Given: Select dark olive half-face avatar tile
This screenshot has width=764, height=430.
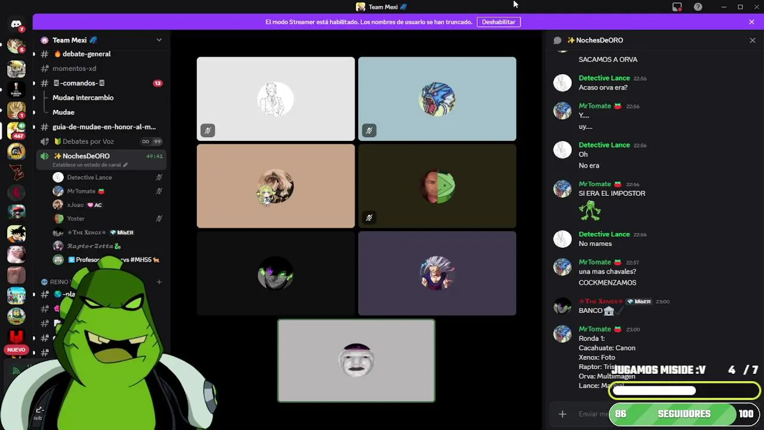Looking at the screenshot, I should pos(437,186).
